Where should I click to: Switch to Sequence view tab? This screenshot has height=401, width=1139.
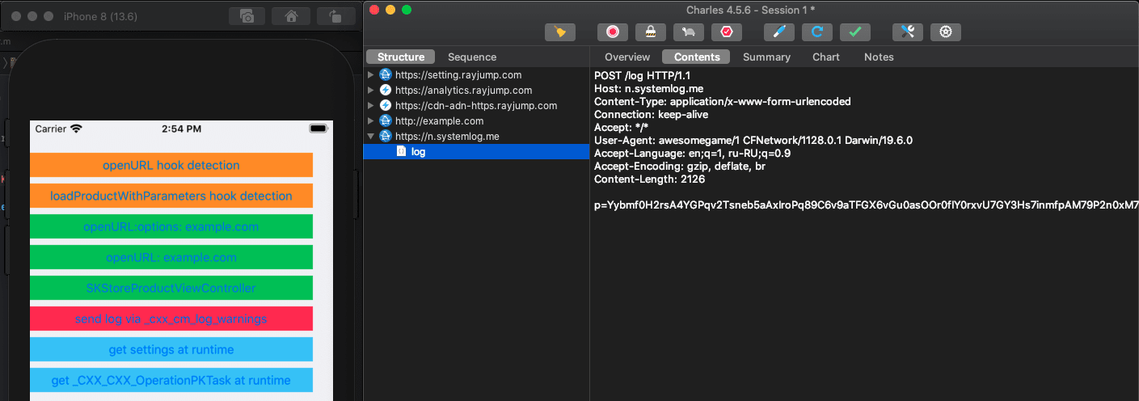[x=472, y=57]
